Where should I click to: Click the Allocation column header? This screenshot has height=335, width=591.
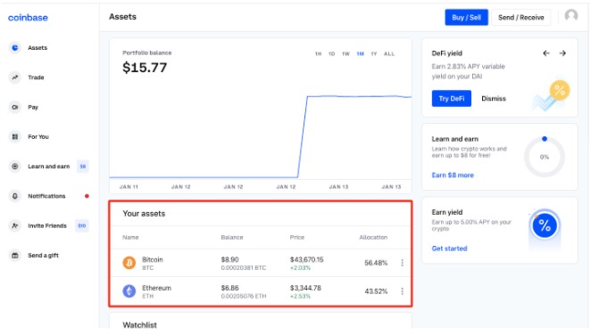point(373,237)
